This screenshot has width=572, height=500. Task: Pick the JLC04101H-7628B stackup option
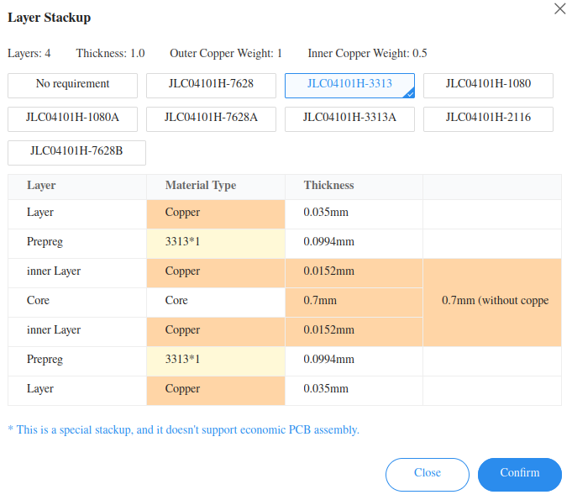pos(76,152)
